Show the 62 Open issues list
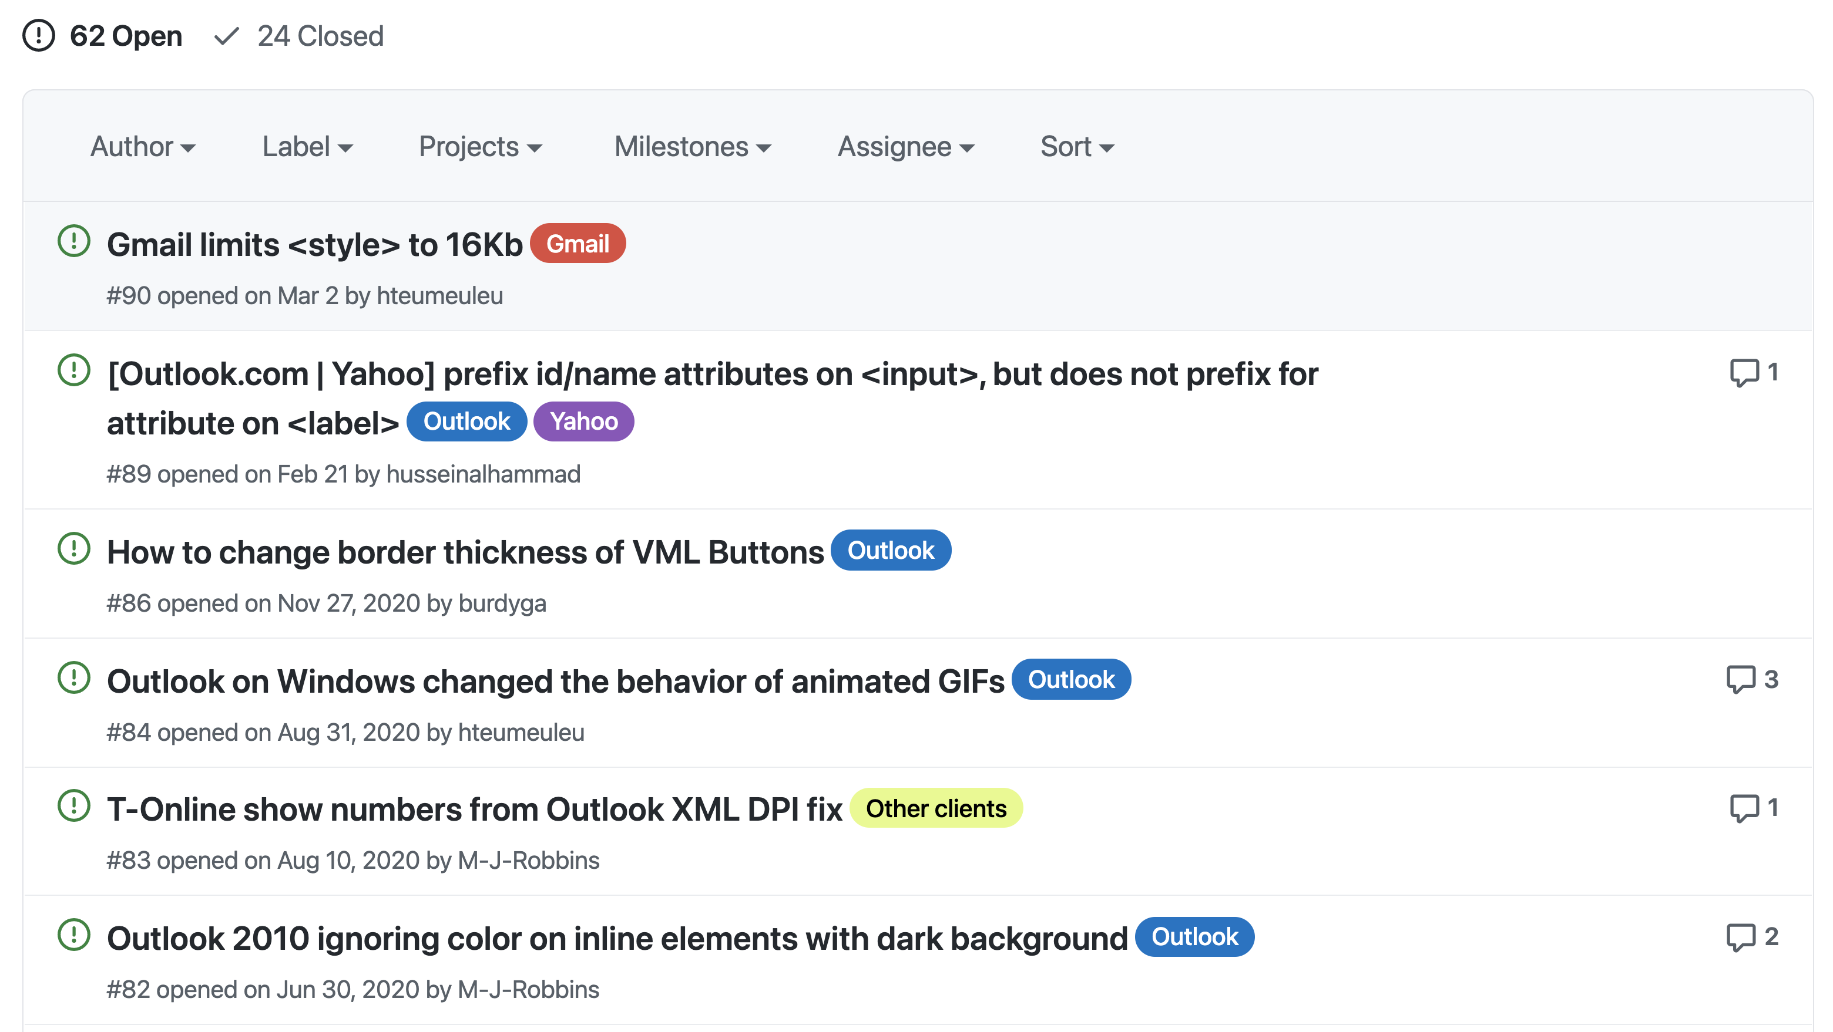1833x1032 pixels. pyautogui.click(x=126, y=36)
